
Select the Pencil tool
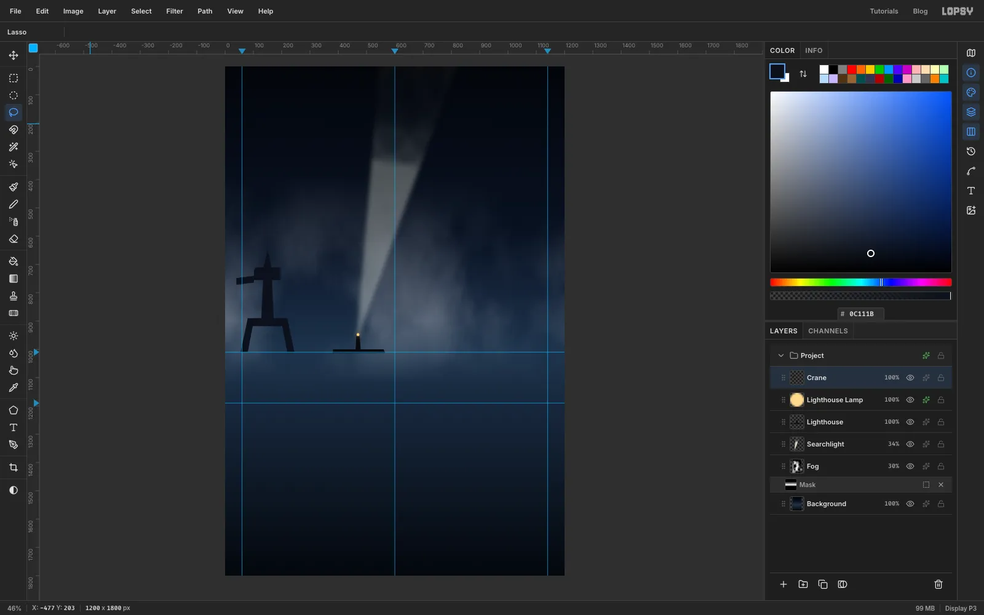click(14, 204)
